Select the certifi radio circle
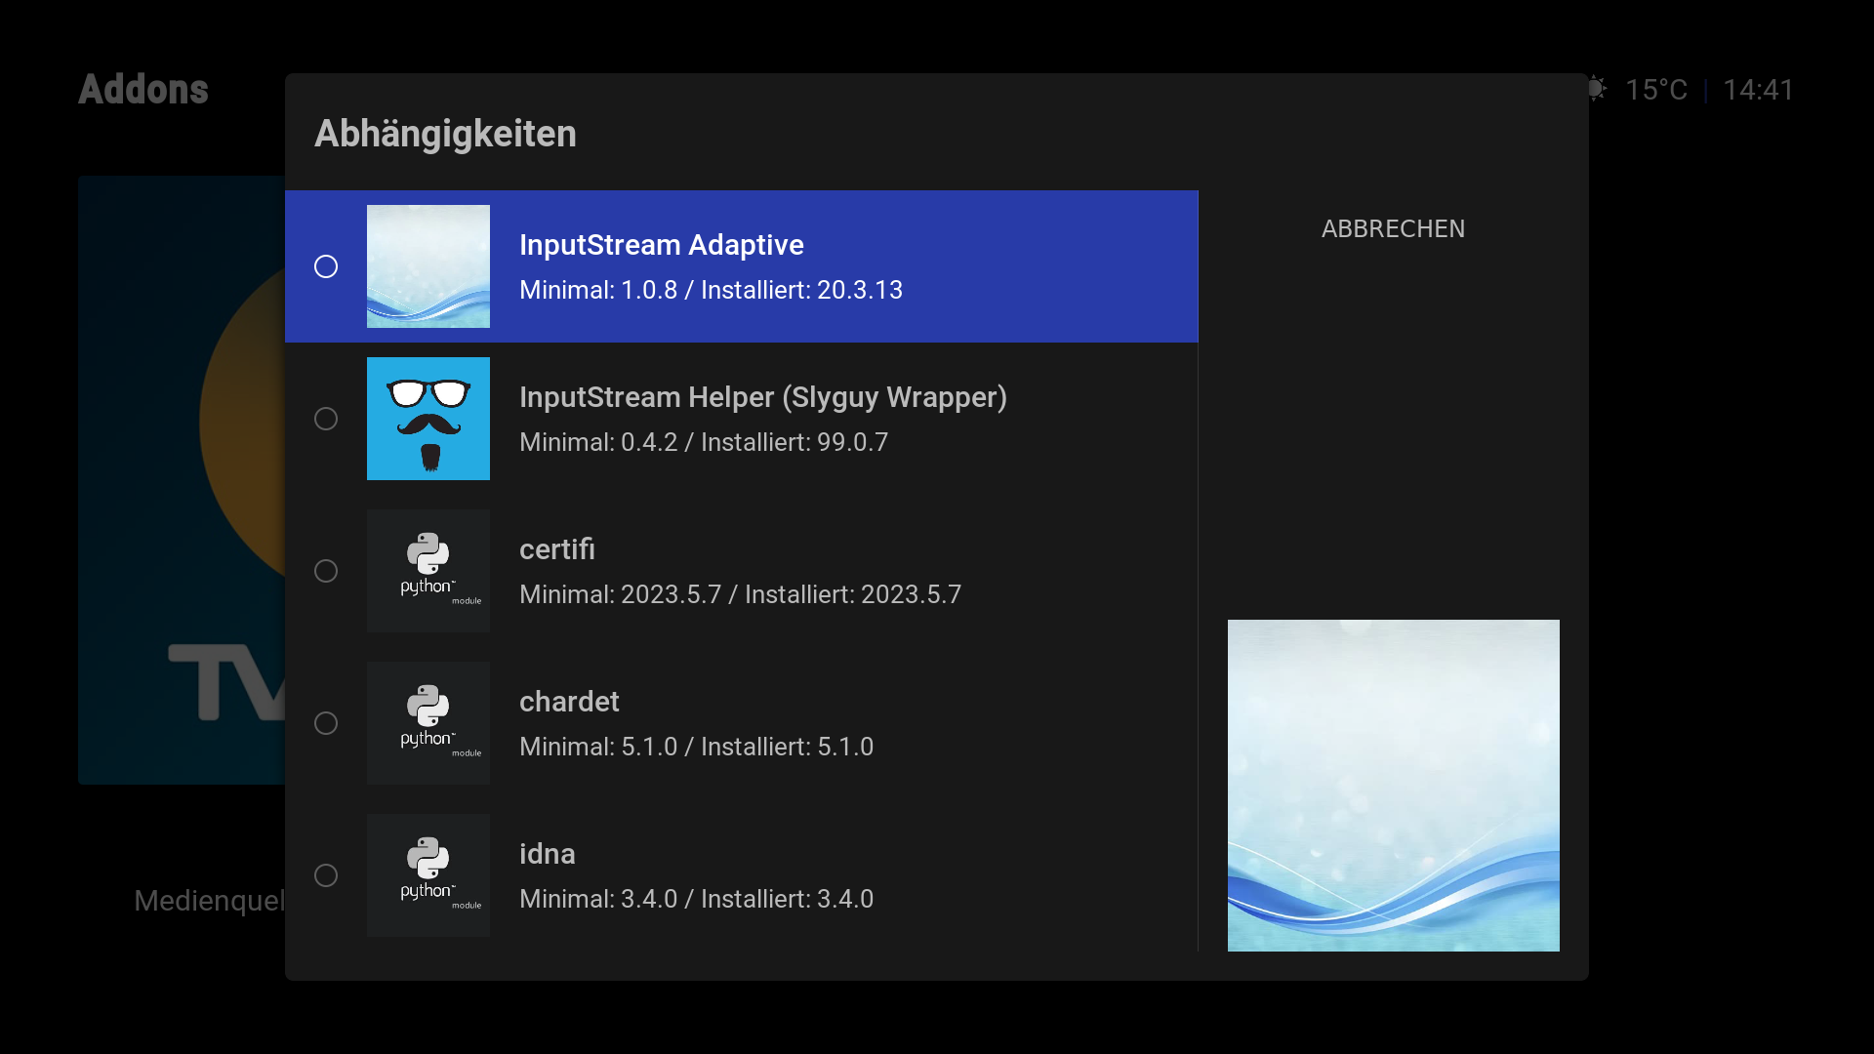 coord(326,571)
